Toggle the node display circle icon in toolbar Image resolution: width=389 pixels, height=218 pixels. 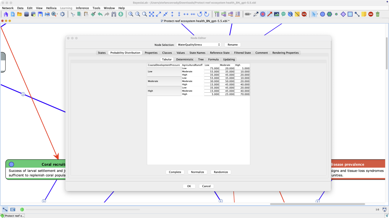pos(263,14)
